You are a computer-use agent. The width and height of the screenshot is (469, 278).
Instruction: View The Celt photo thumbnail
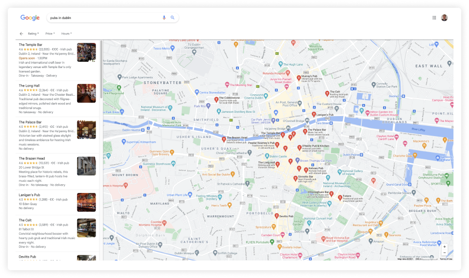click(x=86, y=228)
